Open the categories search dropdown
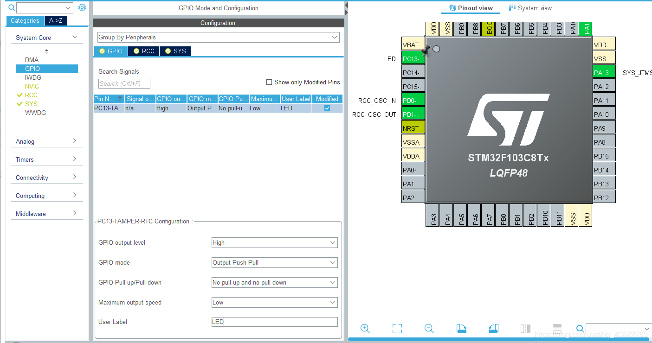This screenshot has height=343, width=652. point(68,8)
